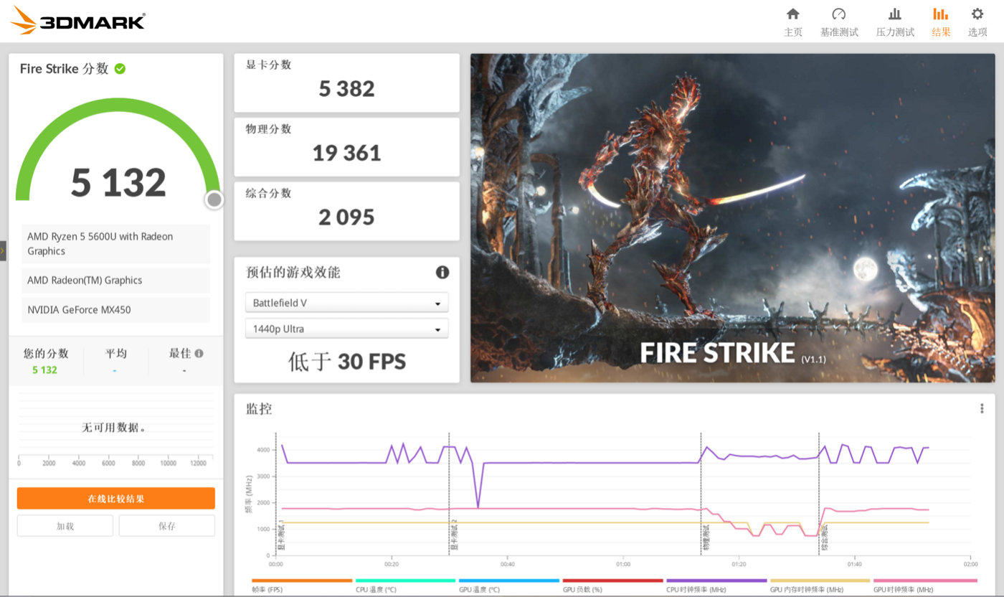Open 选项 options tab

coord(977,22)
